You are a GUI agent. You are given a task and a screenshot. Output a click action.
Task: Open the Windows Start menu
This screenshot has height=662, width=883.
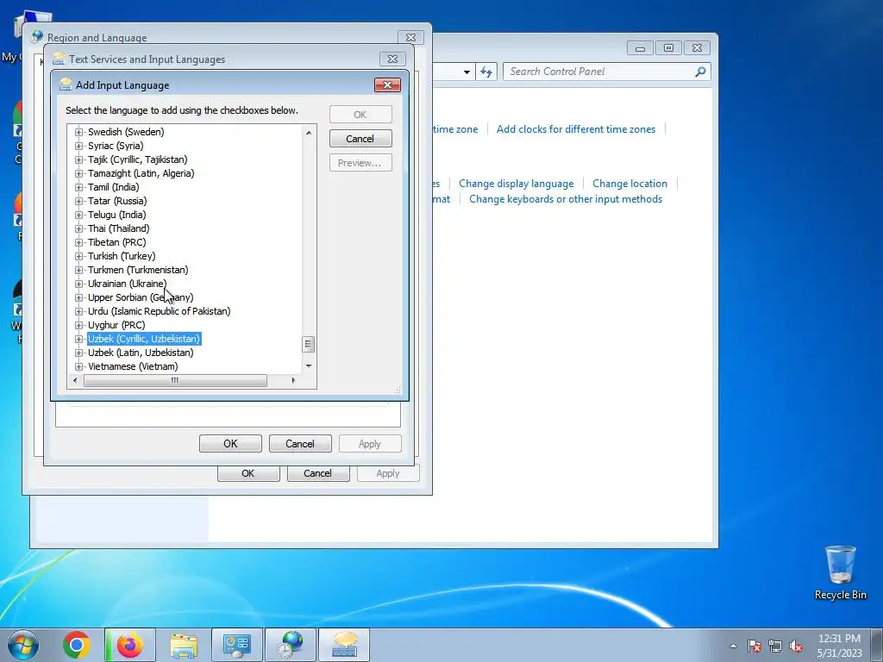(23, 645)
